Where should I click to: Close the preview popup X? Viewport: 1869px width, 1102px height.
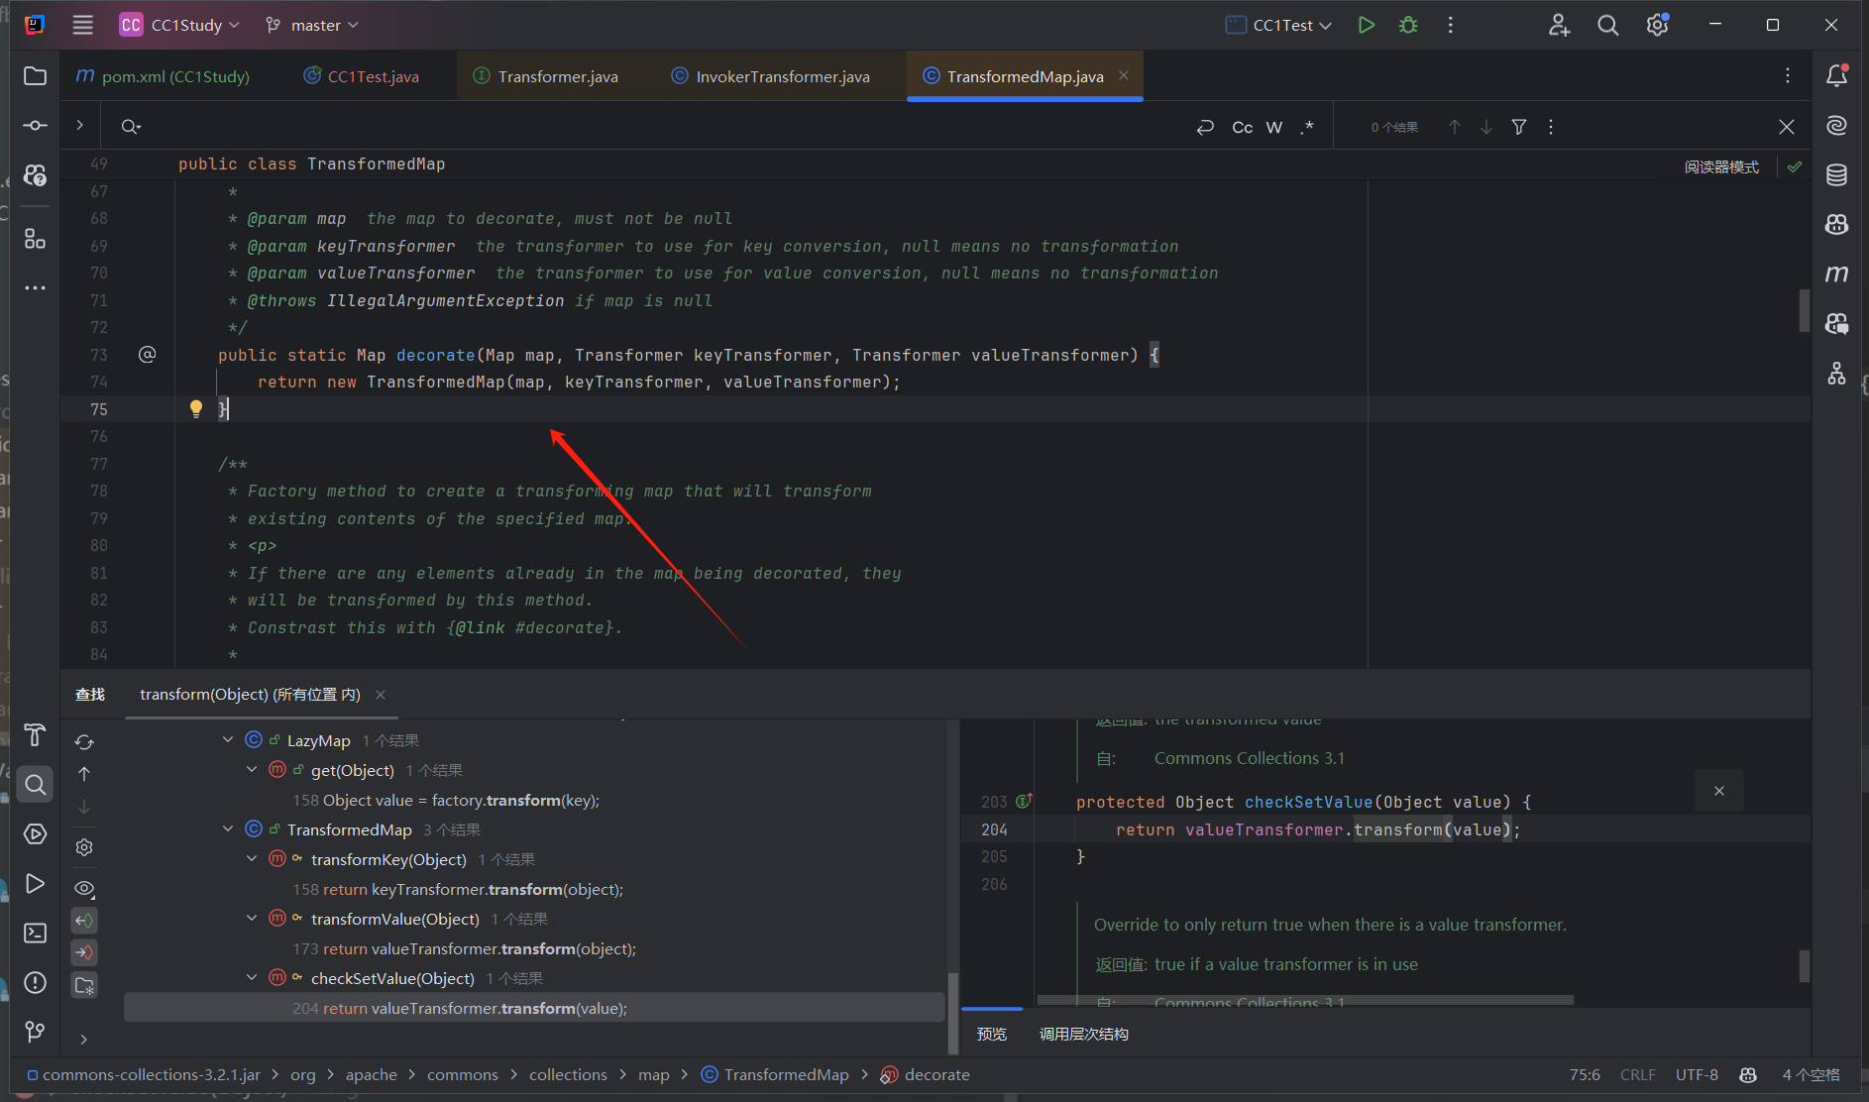1719,791
